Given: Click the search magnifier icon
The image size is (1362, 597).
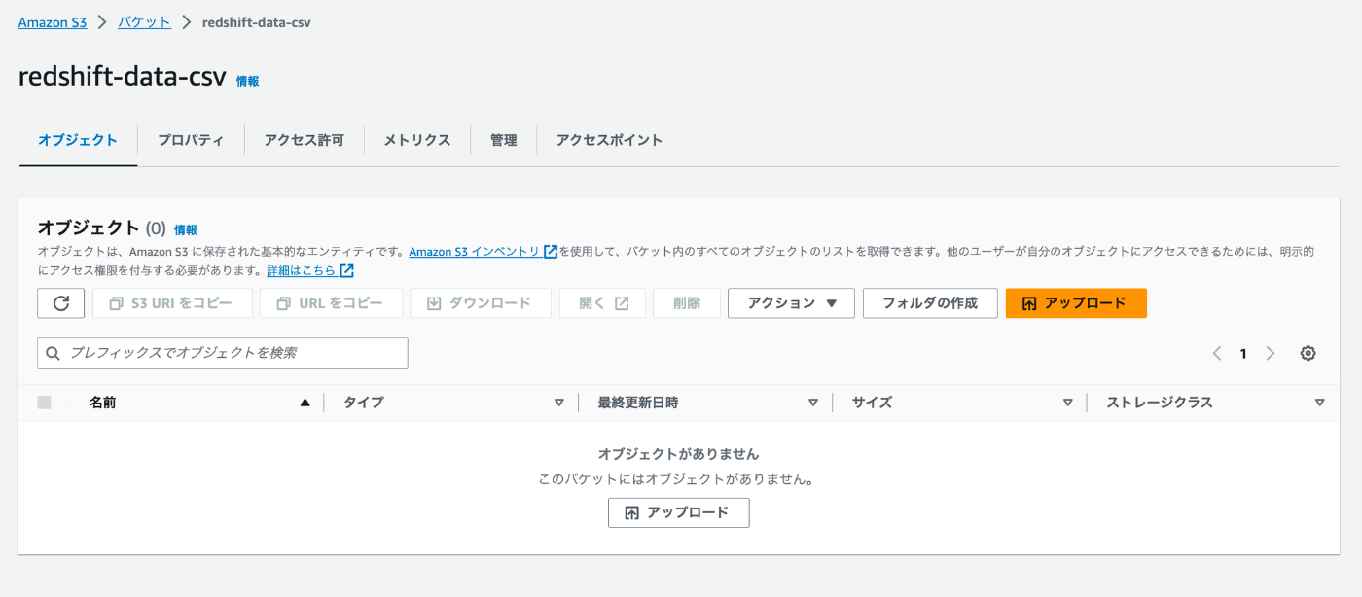Looking at the screenshot, I should click(53, 353).
